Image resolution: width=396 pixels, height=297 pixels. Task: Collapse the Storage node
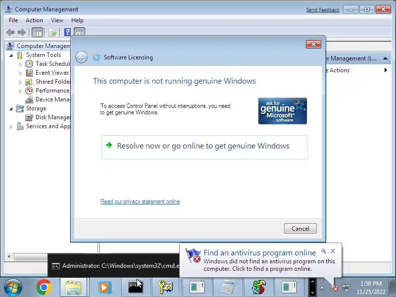pos(11,109)
